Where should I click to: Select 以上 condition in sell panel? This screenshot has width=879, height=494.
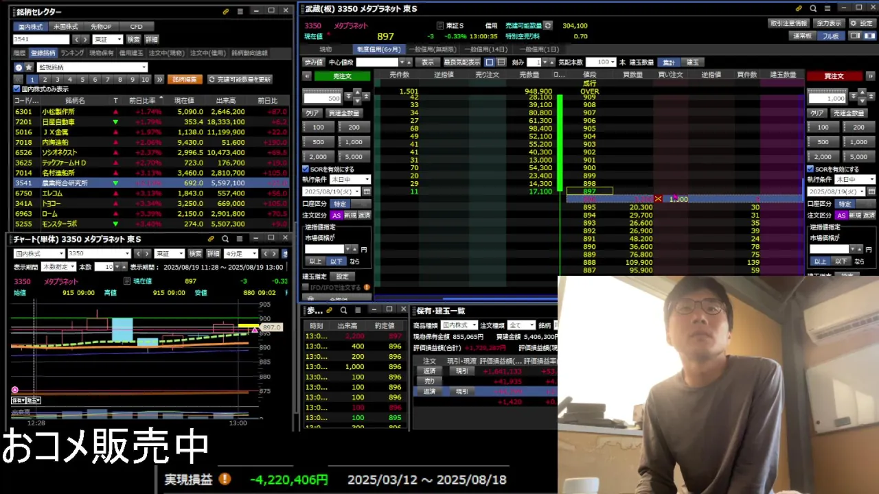[x=315, y=261]
